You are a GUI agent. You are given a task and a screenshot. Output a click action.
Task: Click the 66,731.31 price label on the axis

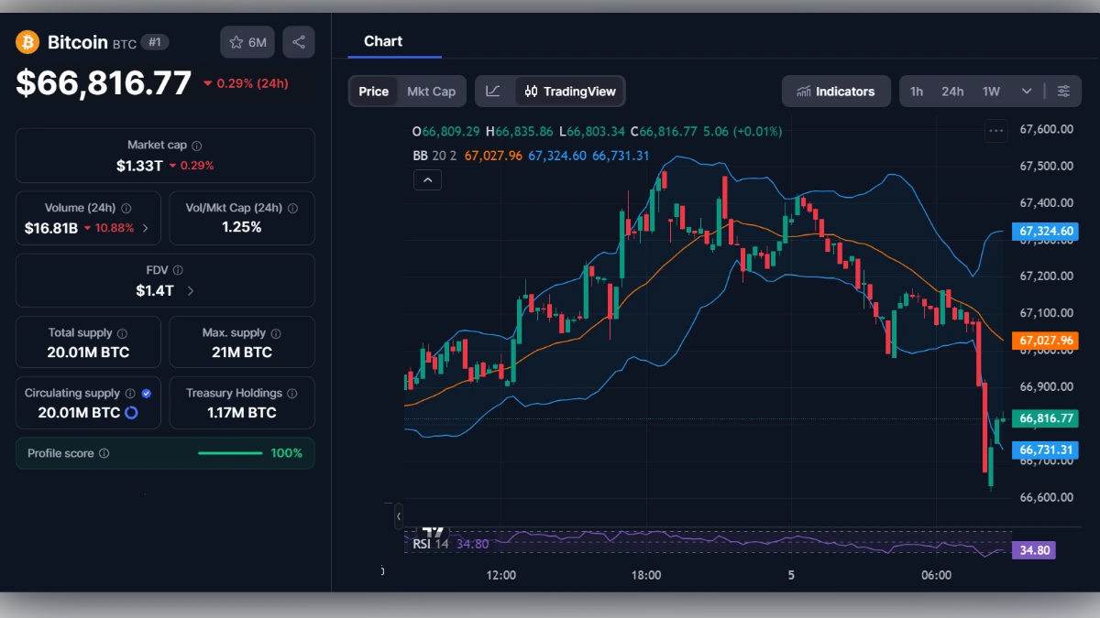(x=1045, y=450)
